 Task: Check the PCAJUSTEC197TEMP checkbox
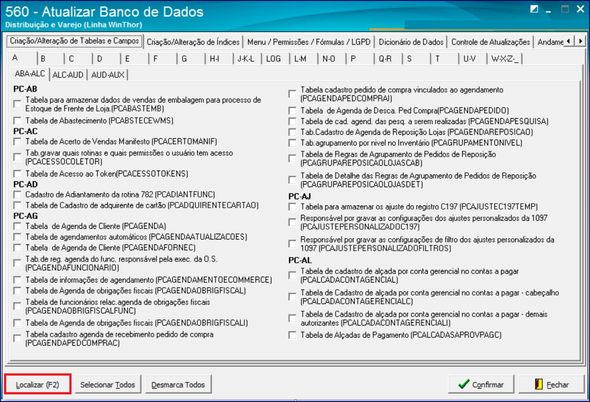[293, 207]
